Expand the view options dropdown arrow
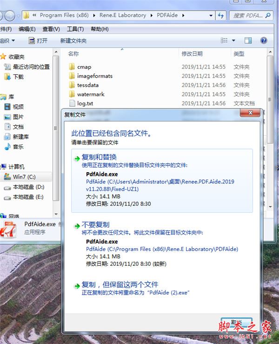This screenshot has width=279, height=344. coord(233,40)
